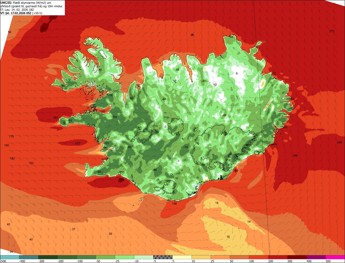This screenshot has height=263, width=345.
Task: Click the '85' value north of Iceland
Action: [192, 35]
